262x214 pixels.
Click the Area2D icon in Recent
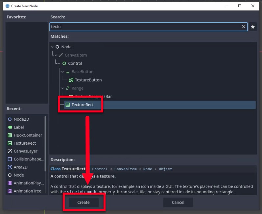point(10,167)
